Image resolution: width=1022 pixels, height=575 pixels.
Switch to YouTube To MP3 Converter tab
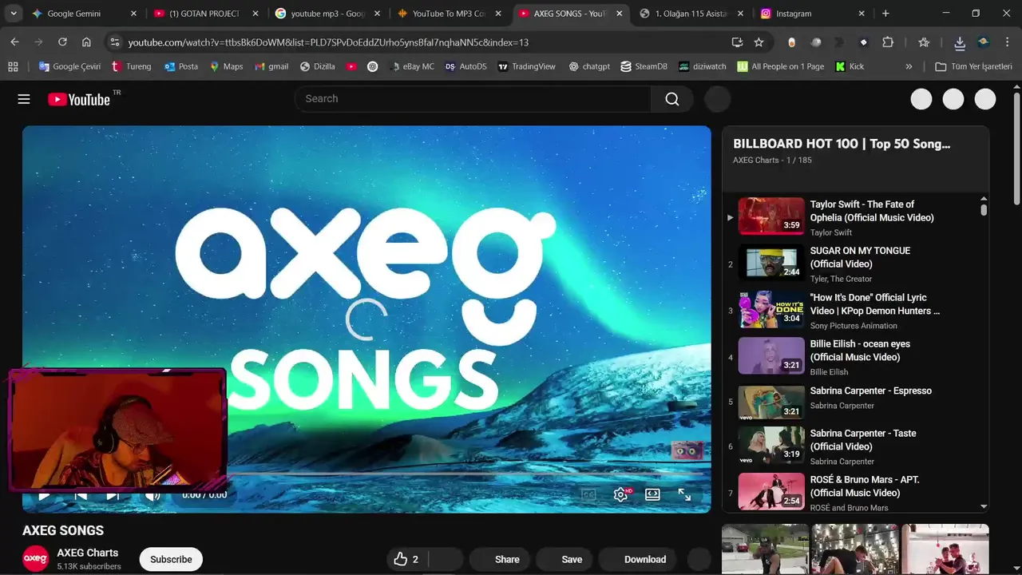449,14
